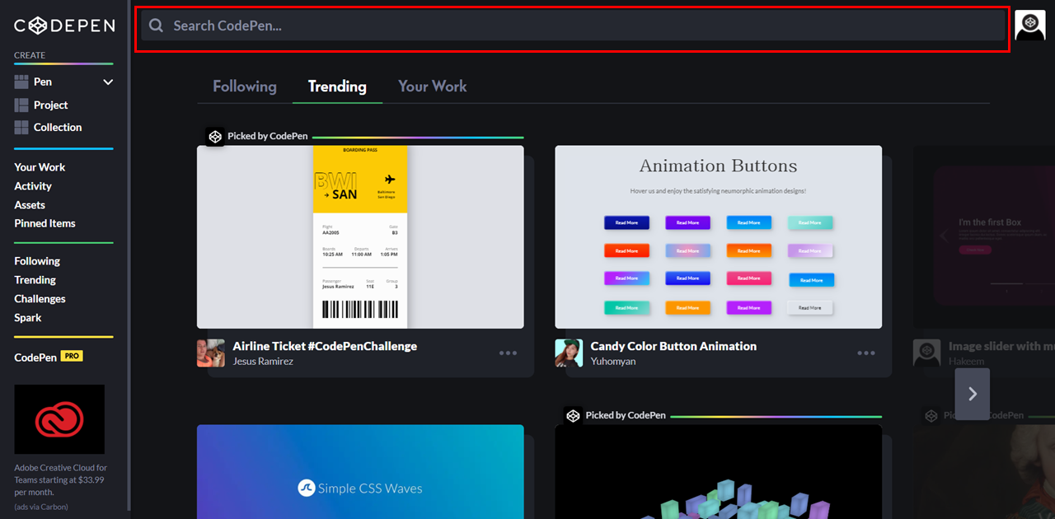Click the Image slider pen title
1055x519 pixels.
(x=1001, y=346)
